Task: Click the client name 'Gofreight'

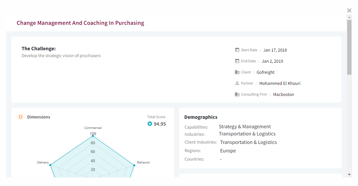Action: click(x=265, y=72)
